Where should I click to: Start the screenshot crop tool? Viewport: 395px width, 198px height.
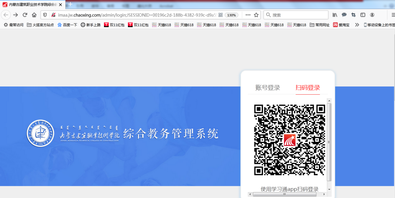point(353,15)
